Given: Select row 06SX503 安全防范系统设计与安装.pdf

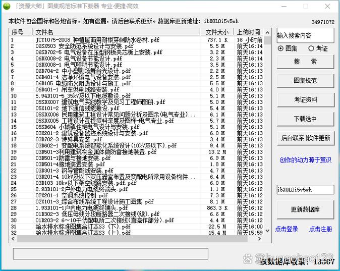Looking at the screenshot, I should coord(137,46).
